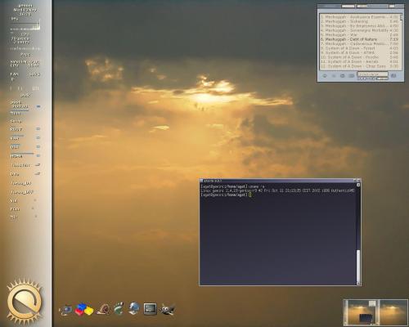The image size is (409, 327).
Task: Launch GIMP from the desktop dock
Action: click(x=167, y=310)
